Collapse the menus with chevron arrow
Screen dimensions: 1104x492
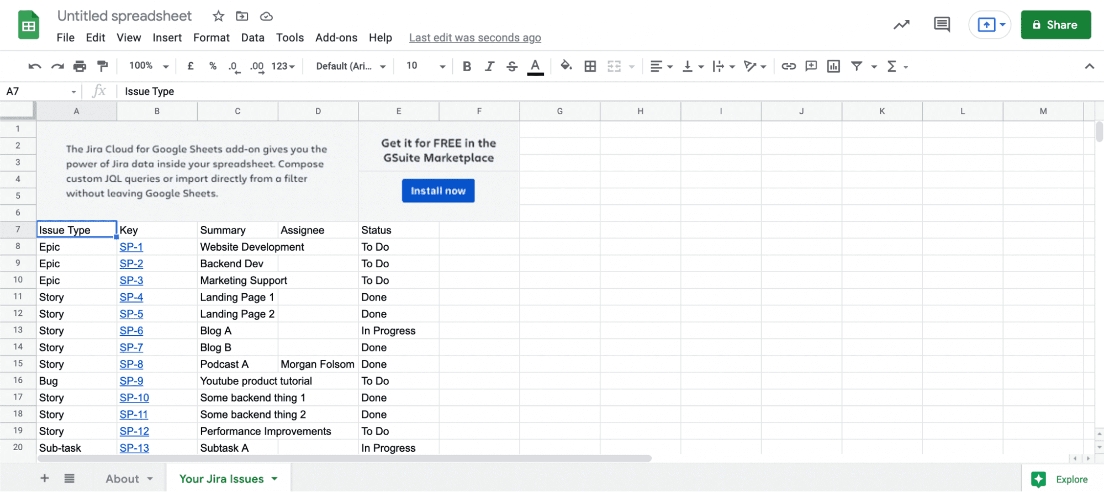tap(1089, 66)
